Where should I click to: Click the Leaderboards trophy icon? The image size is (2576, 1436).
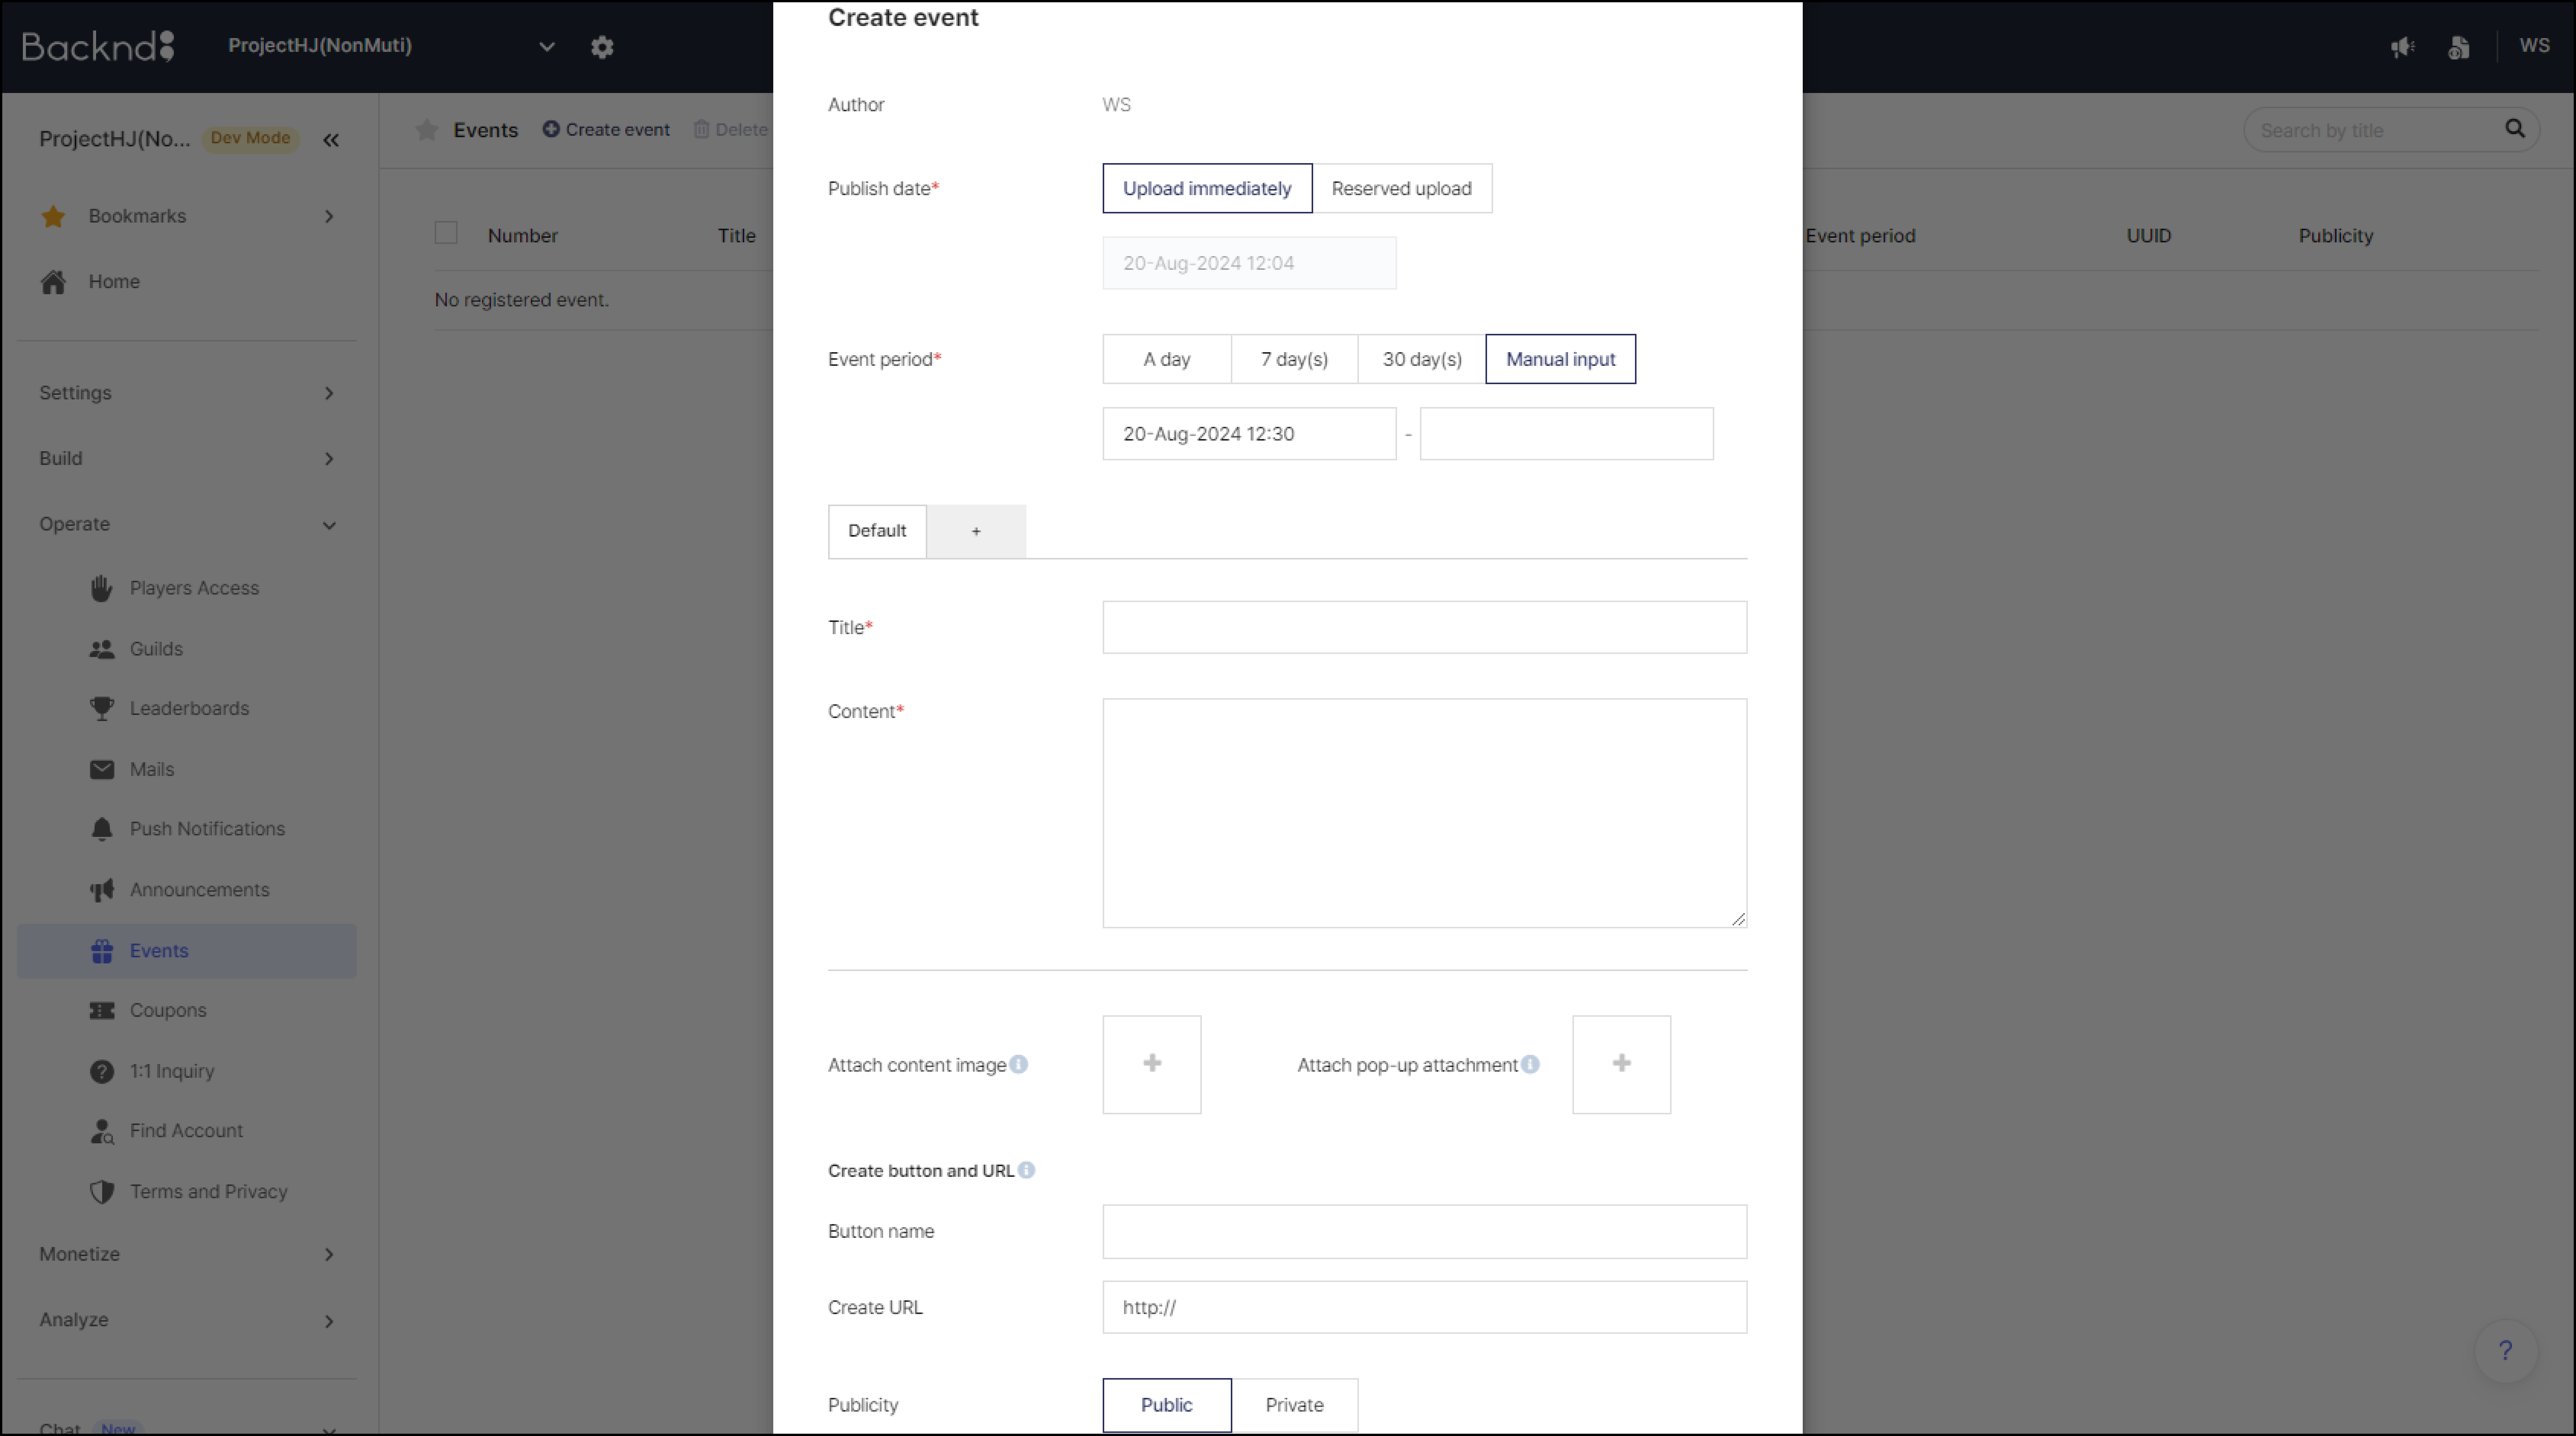[x=102, y=708]
